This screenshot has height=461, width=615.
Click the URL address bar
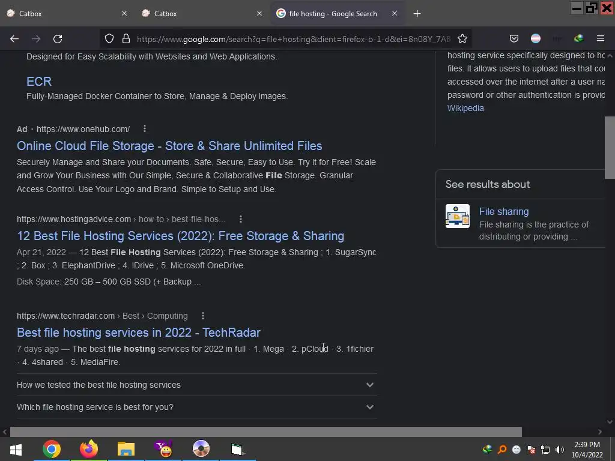[293, 39]
